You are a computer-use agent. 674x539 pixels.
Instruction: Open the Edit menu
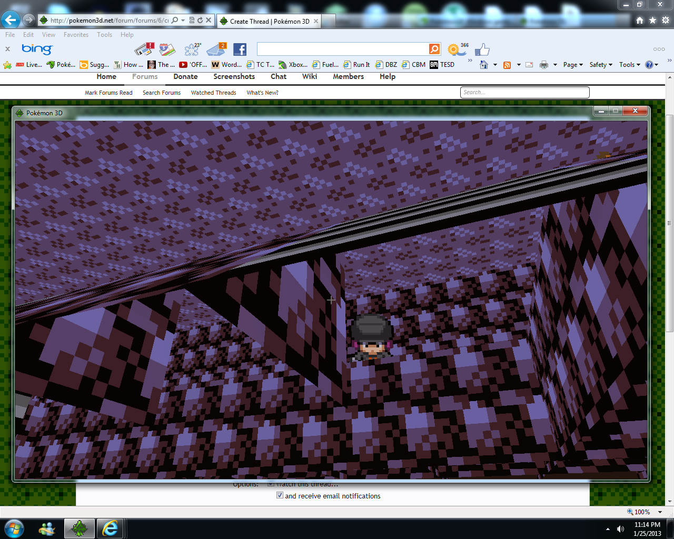pos(28,35)
